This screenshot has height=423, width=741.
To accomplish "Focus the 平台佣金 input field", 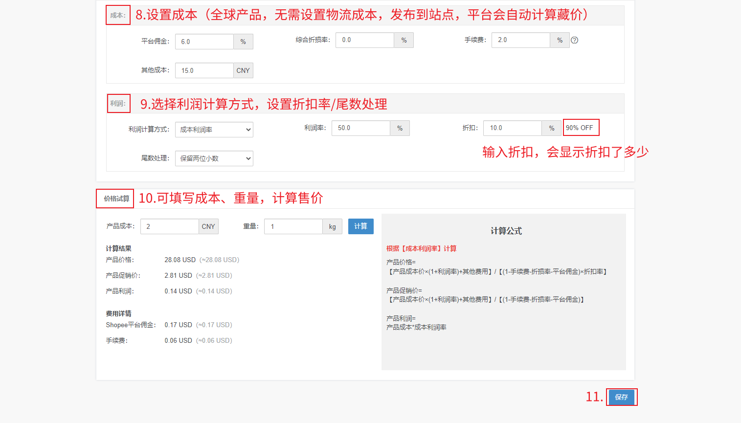I will pyautogui.click(x=204, y=42).
